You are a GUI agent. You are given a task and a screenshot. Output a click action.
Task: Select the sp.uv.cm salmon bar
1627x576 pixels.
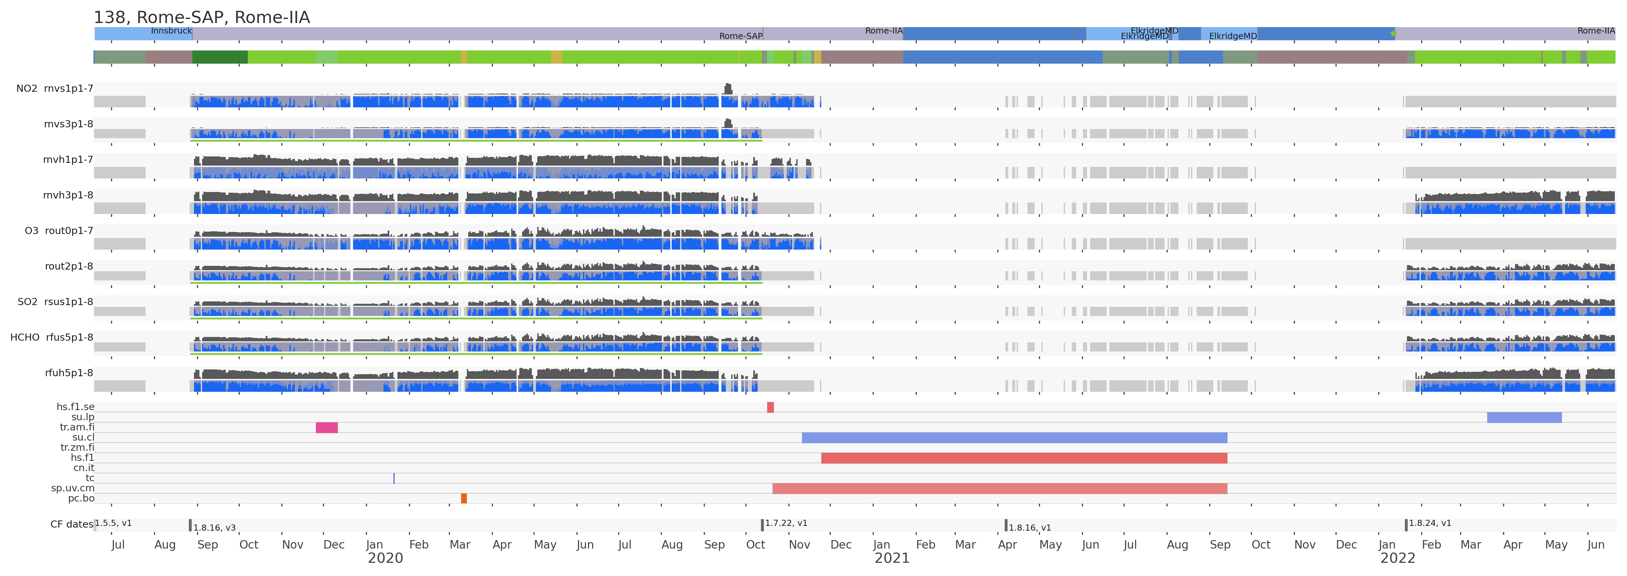999,488
